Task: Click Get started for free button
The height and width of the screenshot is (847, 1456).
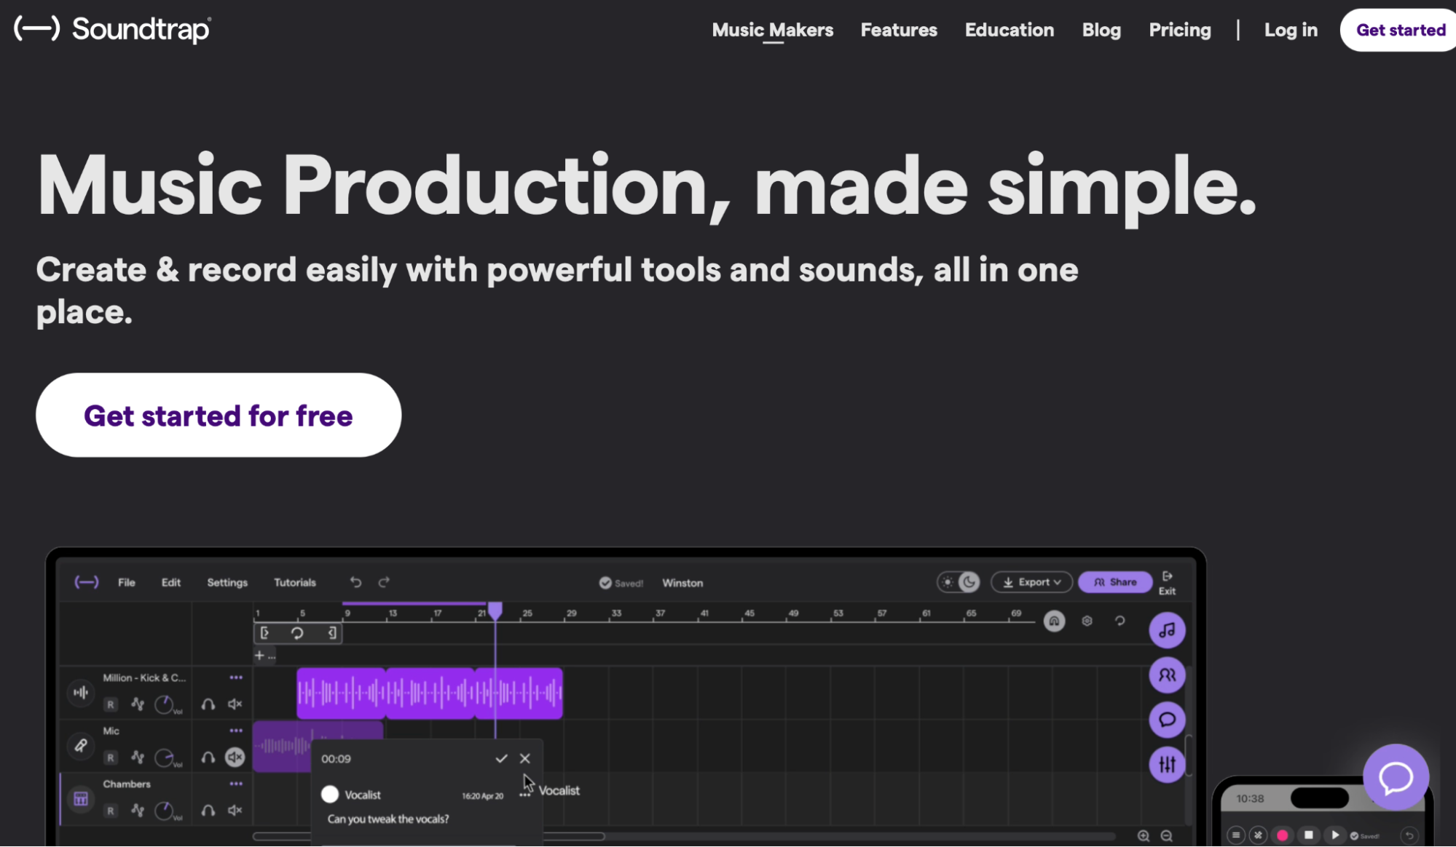Action: pyautogui.click(x=219, y=415)
